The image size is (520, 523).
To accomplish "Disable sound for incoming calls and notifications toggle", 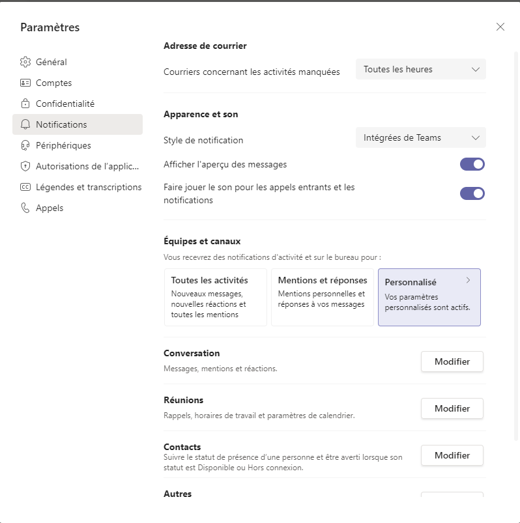I will coord(472,193).
